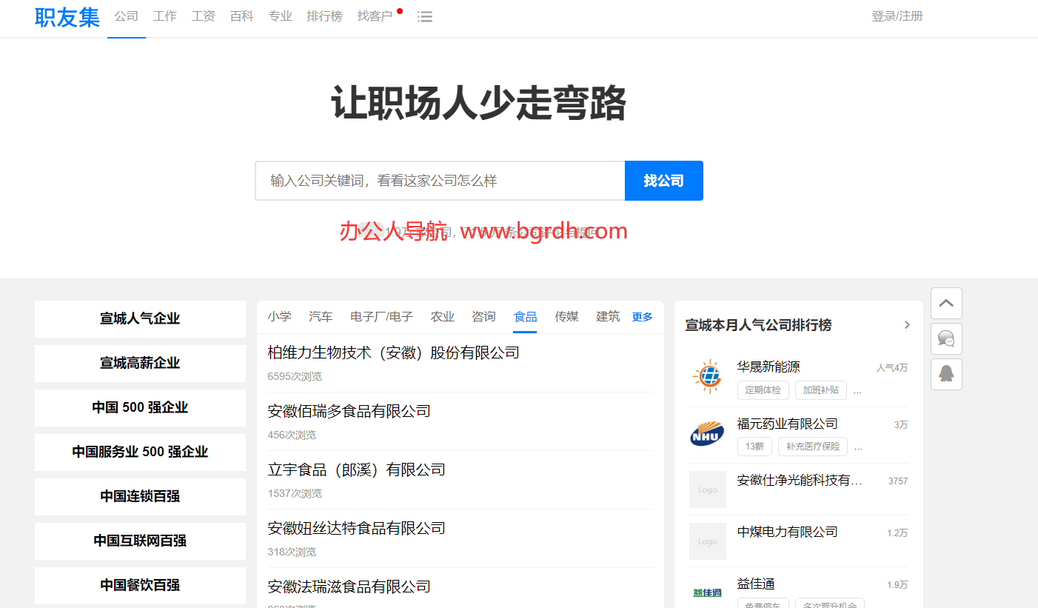Image resolution: width=1038 pixels, height=608 pixels.
Task: Expand the 宣城本月人气公司排行榜 with its right arrow
Action: (x=906, y=324)
